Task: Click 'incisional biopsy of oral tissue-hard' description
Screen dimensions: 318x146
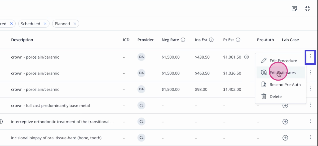Action: (x=56, y=138)
